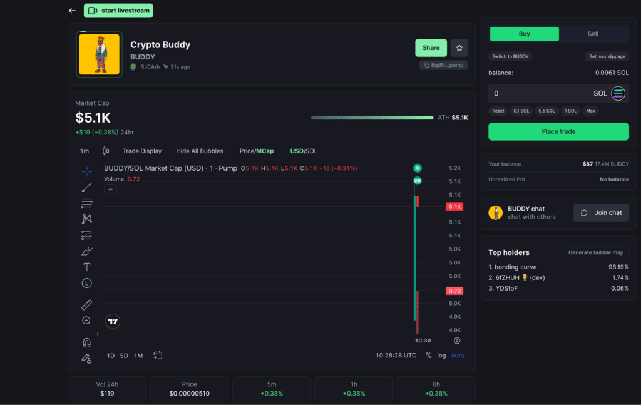
Task: Choose the 0.5 SOL preset
Action: 546,111
